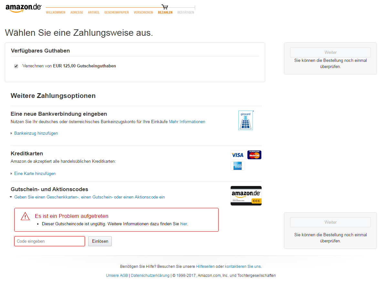This screenshot has height=282, width=386.
Task: Click the 'kontaktieren Sie uns' link
Action: point(243,267)
